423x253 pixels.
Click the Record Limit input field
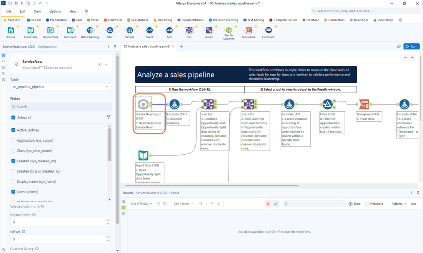click(x=58, y=222)
